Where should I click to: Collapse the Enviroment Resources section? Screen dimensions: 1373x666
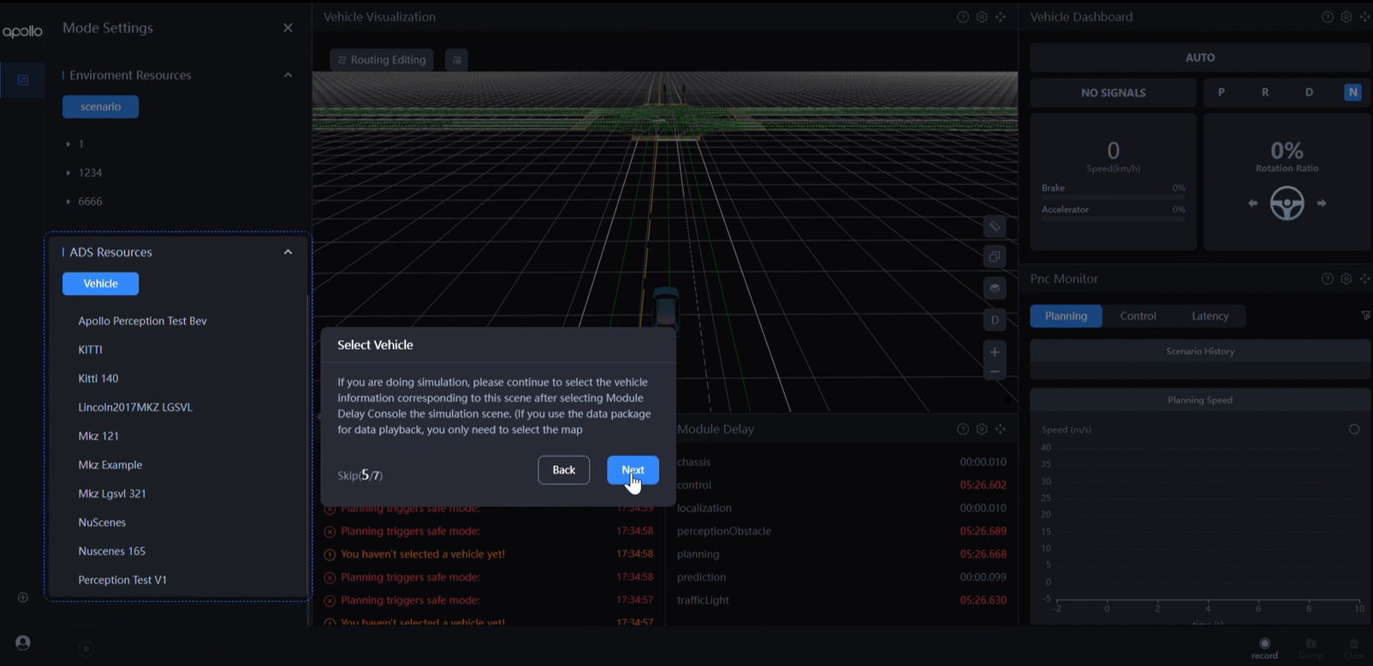coord(288,75)
